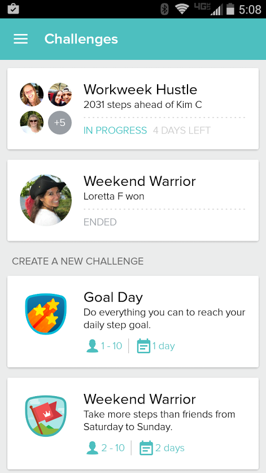This screenshot has height=473, width=266.
Task: Open the +5 more participants bubble
Action: point(60,123)
